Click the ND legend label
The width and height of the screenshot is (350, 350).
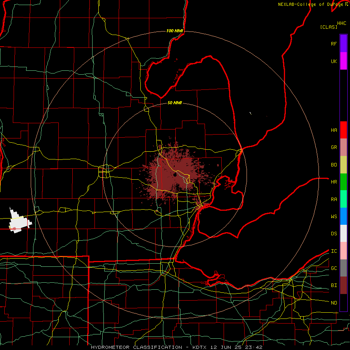tap(334, 303)
